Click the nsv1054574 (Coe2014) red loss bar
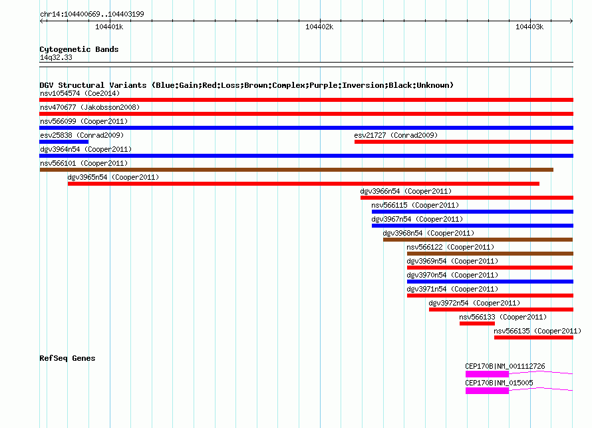This screenshot has width=592, height=428. coord(306,100)
